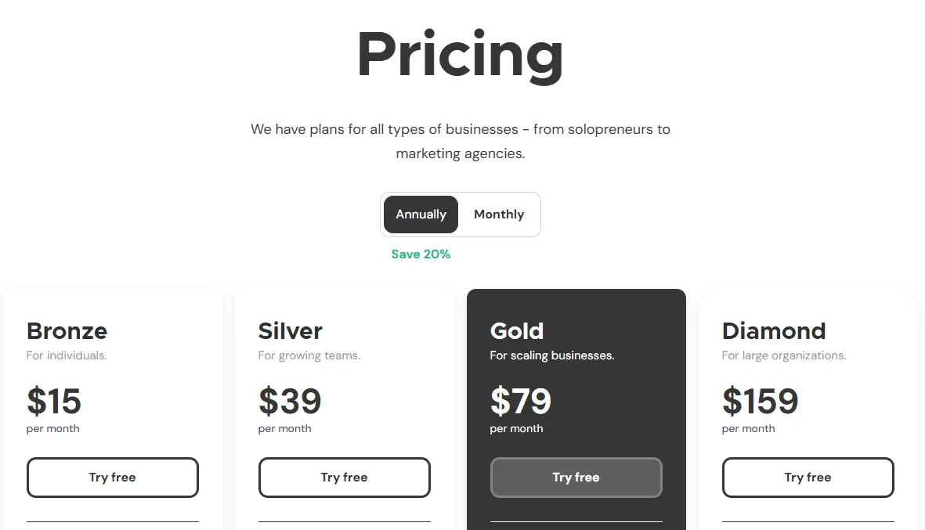The width and height of the screenshot is (925, 530).
Task: Toggle the Annually/Monthly billing switcher
Action: 460,214
